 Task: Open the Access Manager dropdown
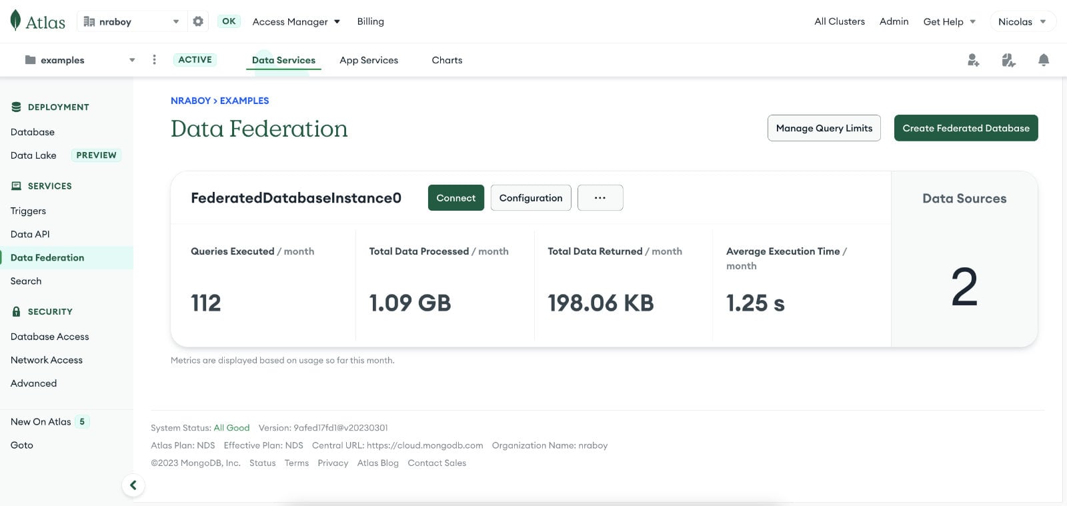296,21
